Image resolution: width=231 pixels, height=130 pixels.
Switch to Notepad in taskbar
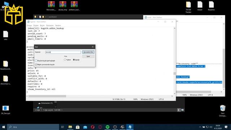pyautogui.click(x=130, y=127)
